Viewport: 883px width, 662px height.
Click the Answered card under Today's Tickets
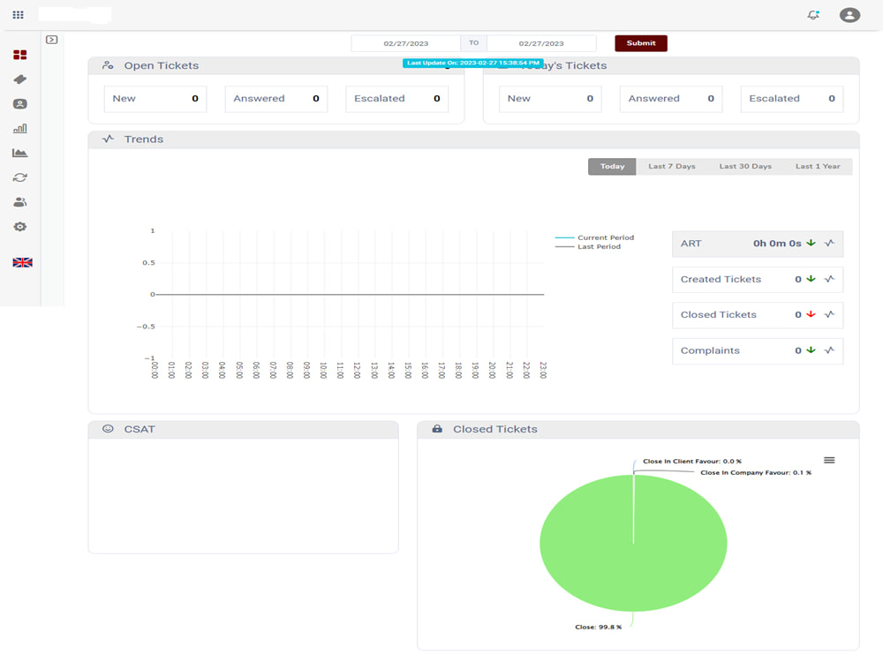click(x=671, y=99)
